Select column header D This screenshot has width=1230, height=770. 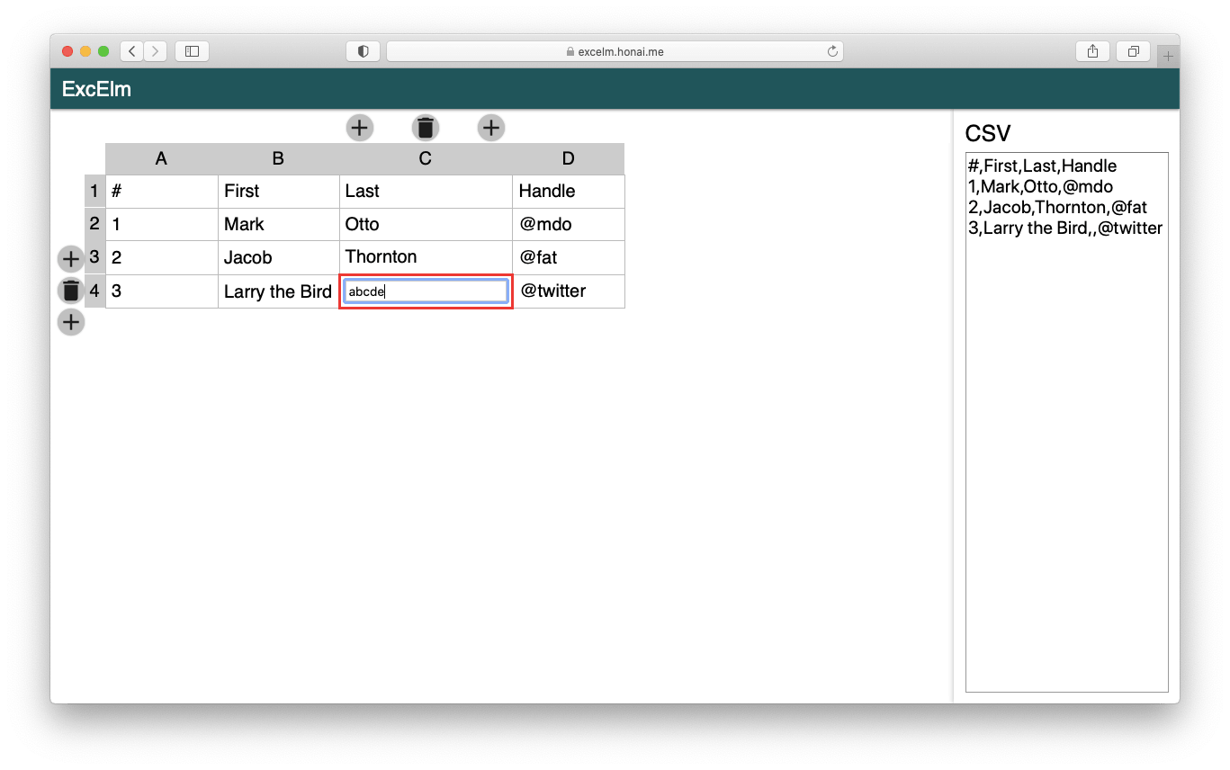pos(568,158)
